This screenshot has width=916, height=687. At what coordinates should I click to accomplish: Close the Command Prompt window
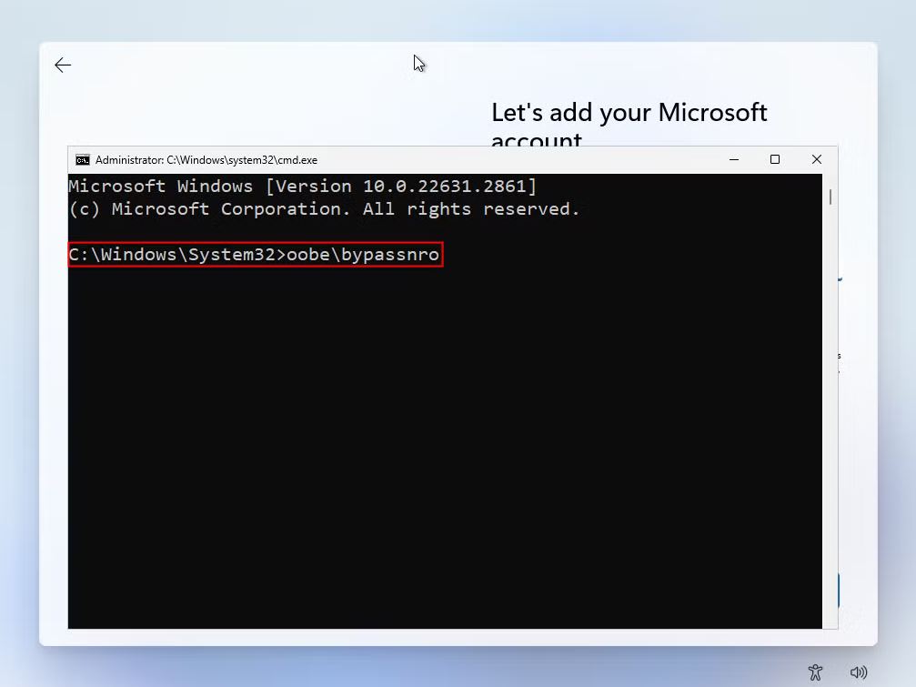(x=817, y=159)
